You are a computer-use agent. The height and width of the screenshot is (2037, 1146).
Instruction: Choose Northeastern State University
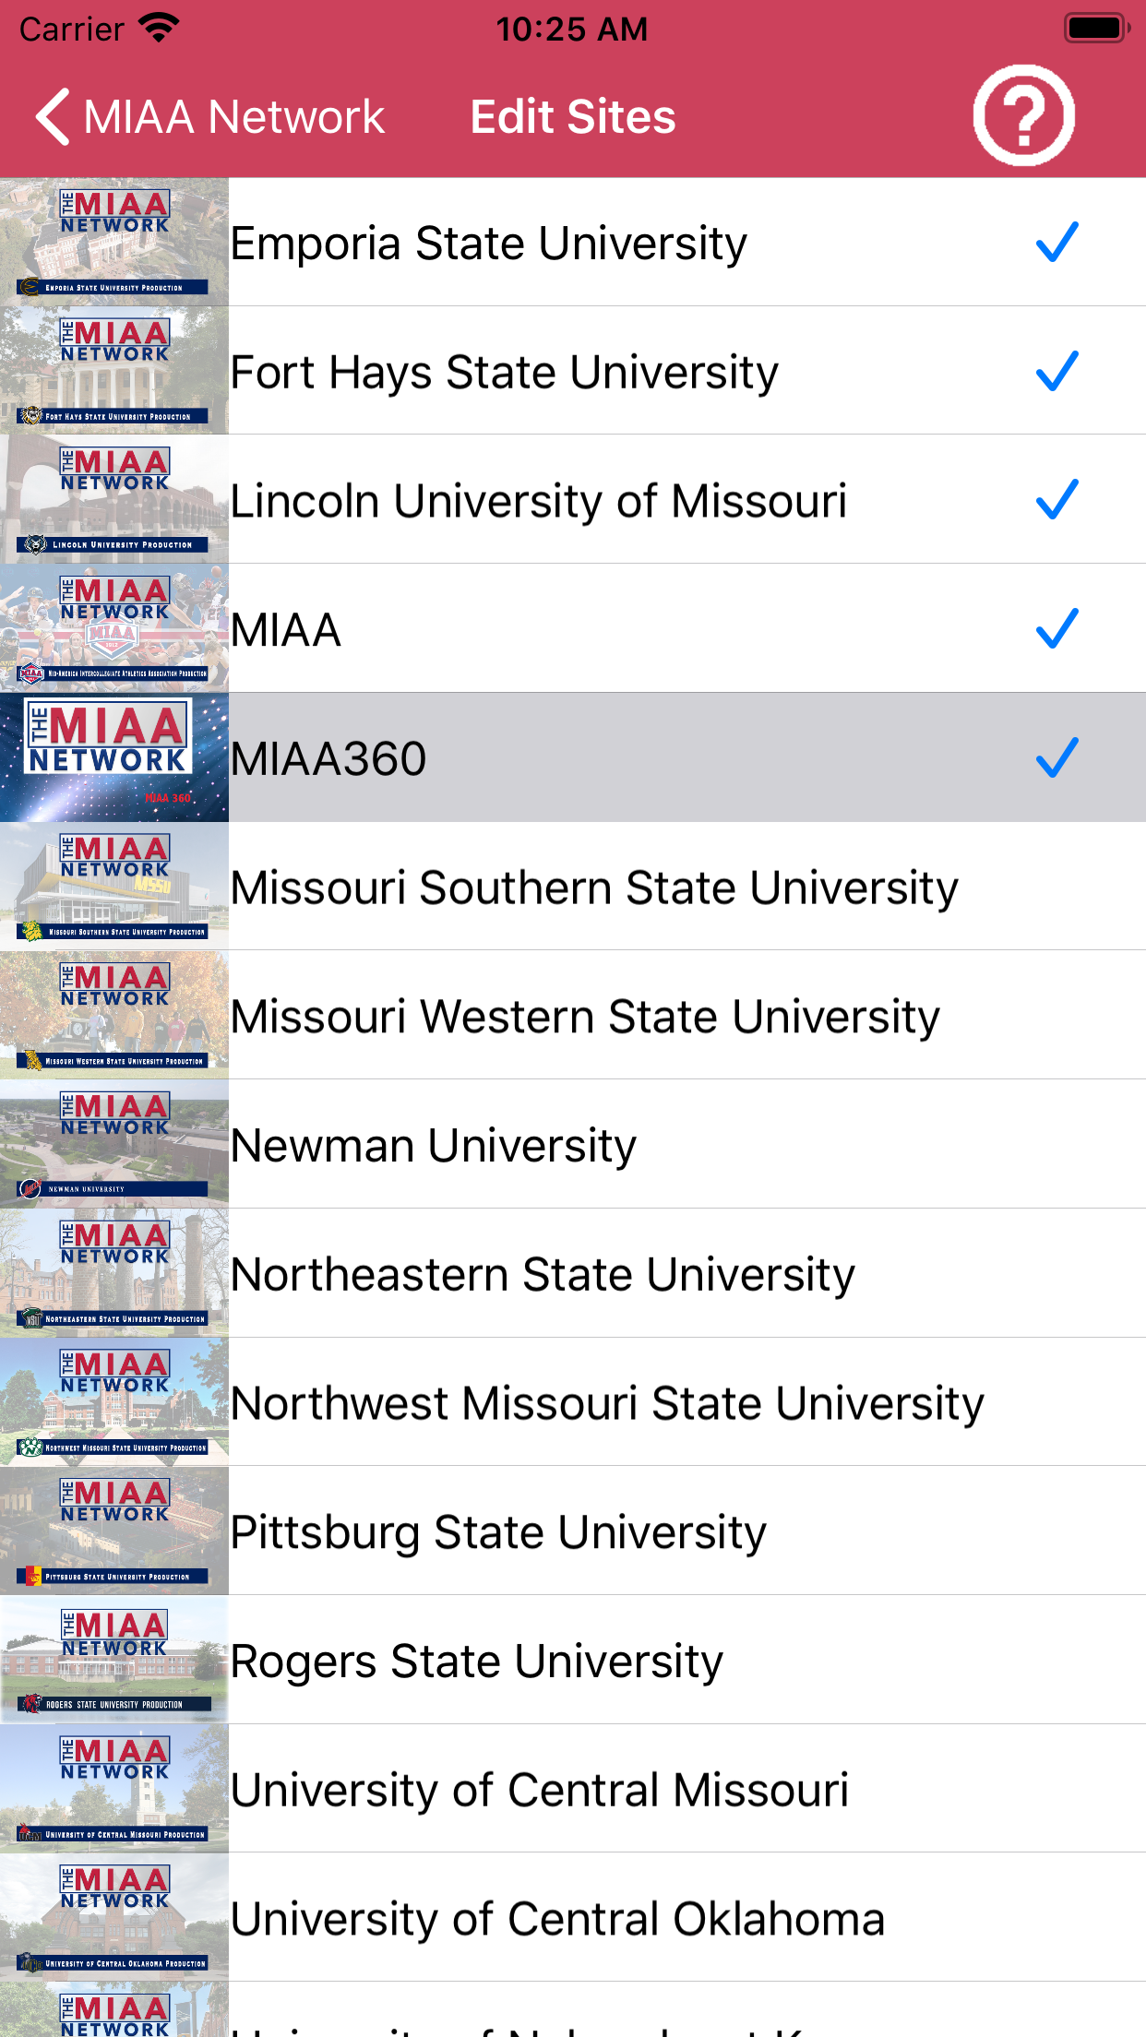coord(543,1274)
